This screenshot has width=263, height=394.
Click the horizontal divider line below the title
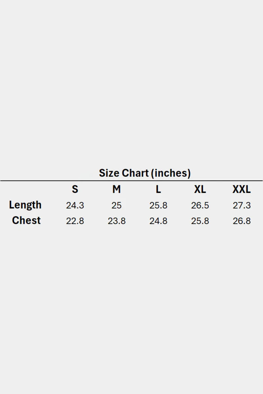(131, 181)
